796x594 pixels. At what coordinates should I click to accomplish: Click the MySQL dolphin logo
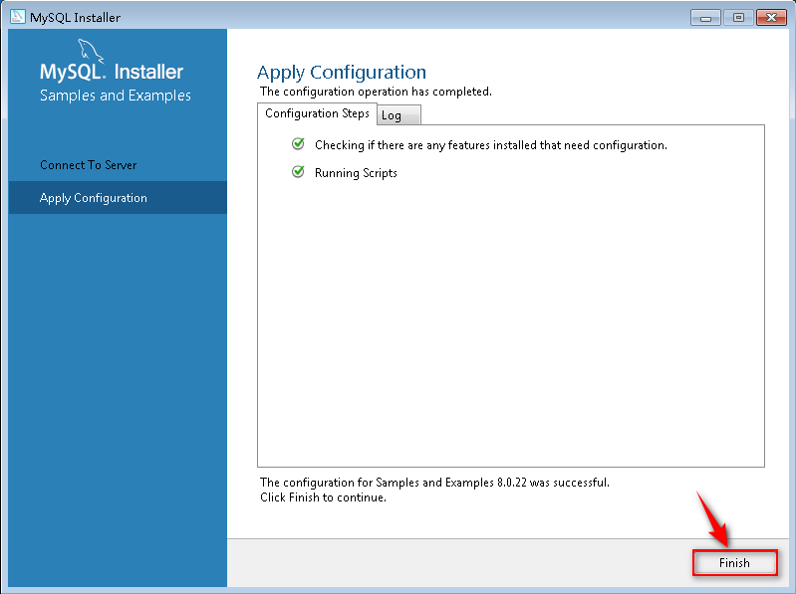pyautogui.click(x=91, y=52)
